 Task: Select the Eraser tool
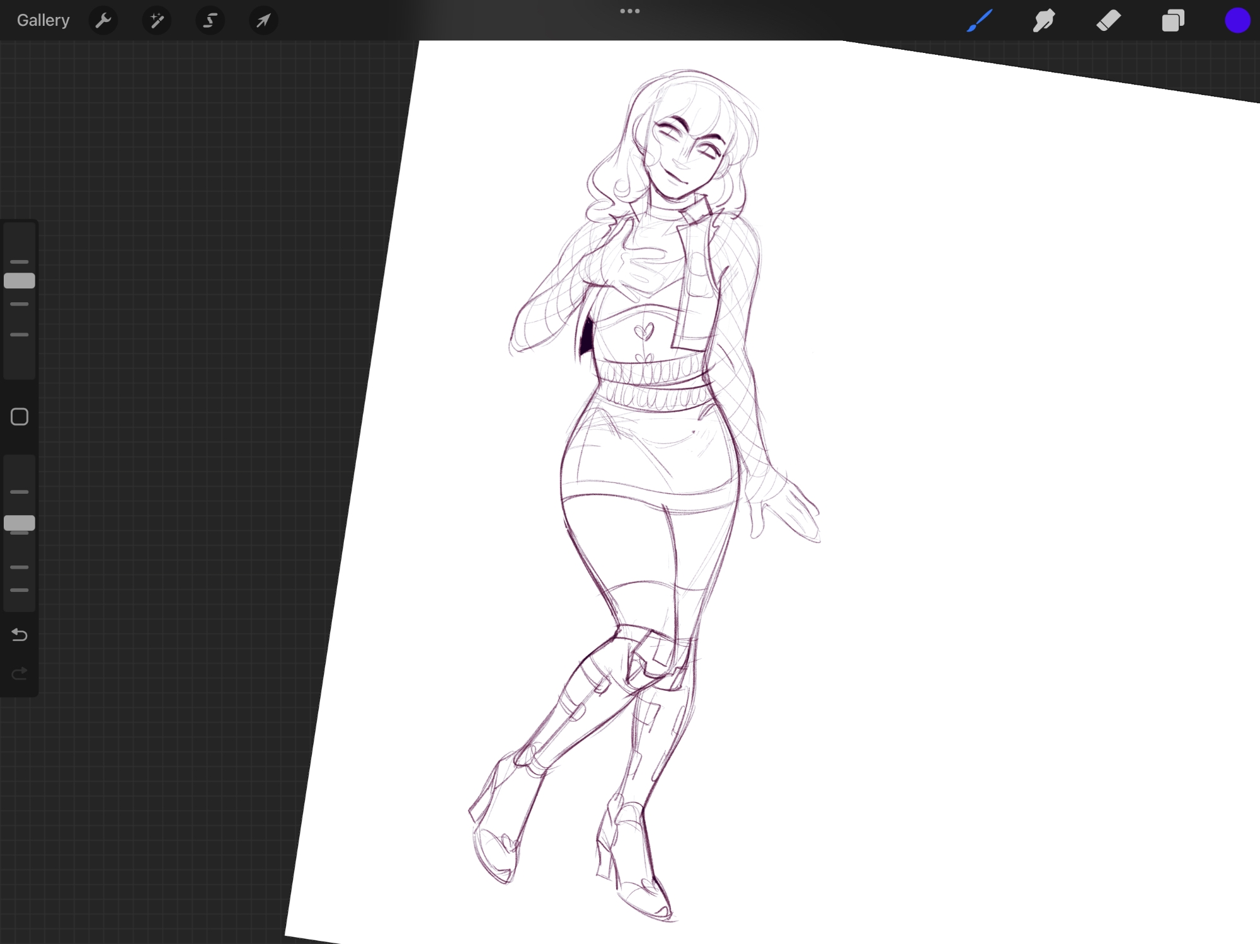pyautogui.click(x=1108, y=21)
